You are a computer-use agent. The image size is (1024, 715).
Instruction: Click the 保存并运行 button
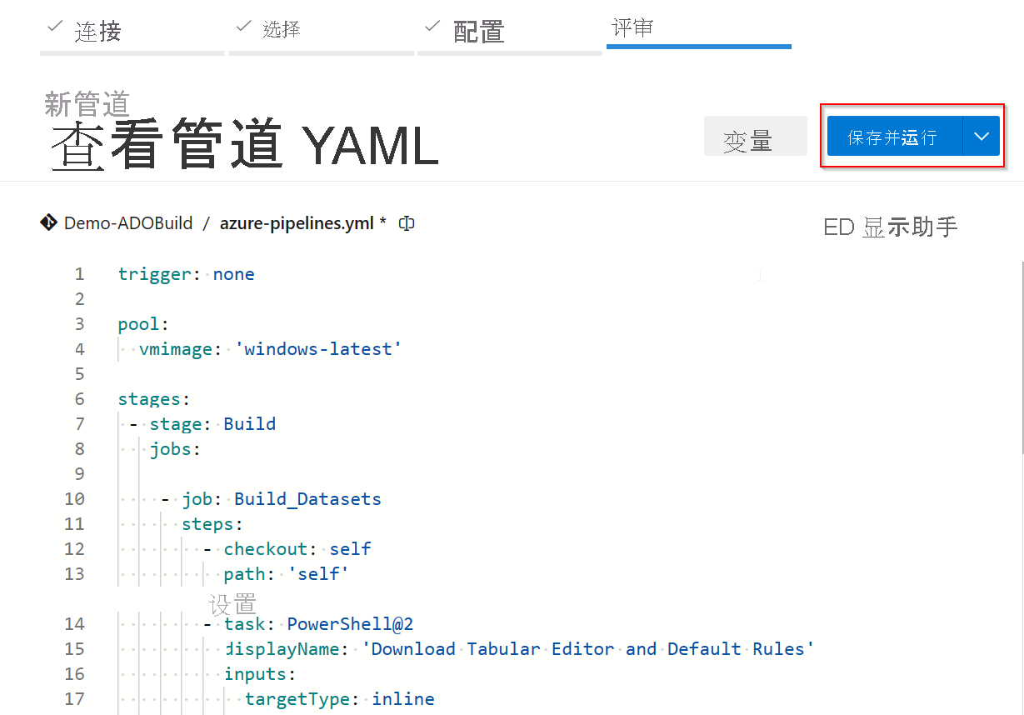pos(894,137)
